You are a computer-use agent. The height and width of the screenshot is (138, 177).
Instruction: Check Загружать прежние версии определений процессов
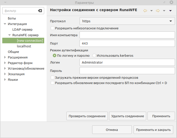53,77
